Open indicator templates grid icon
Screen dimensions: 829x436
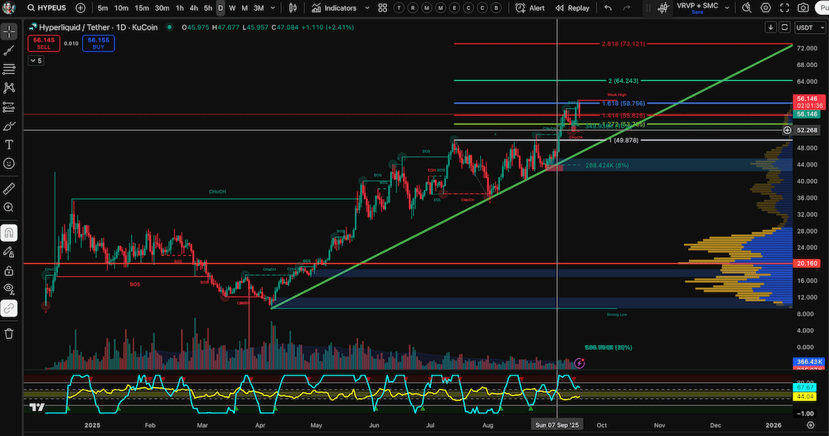(382, 8)
